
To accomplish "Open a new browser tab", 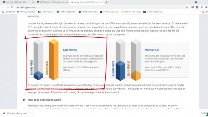I will (x=106, y=2).
